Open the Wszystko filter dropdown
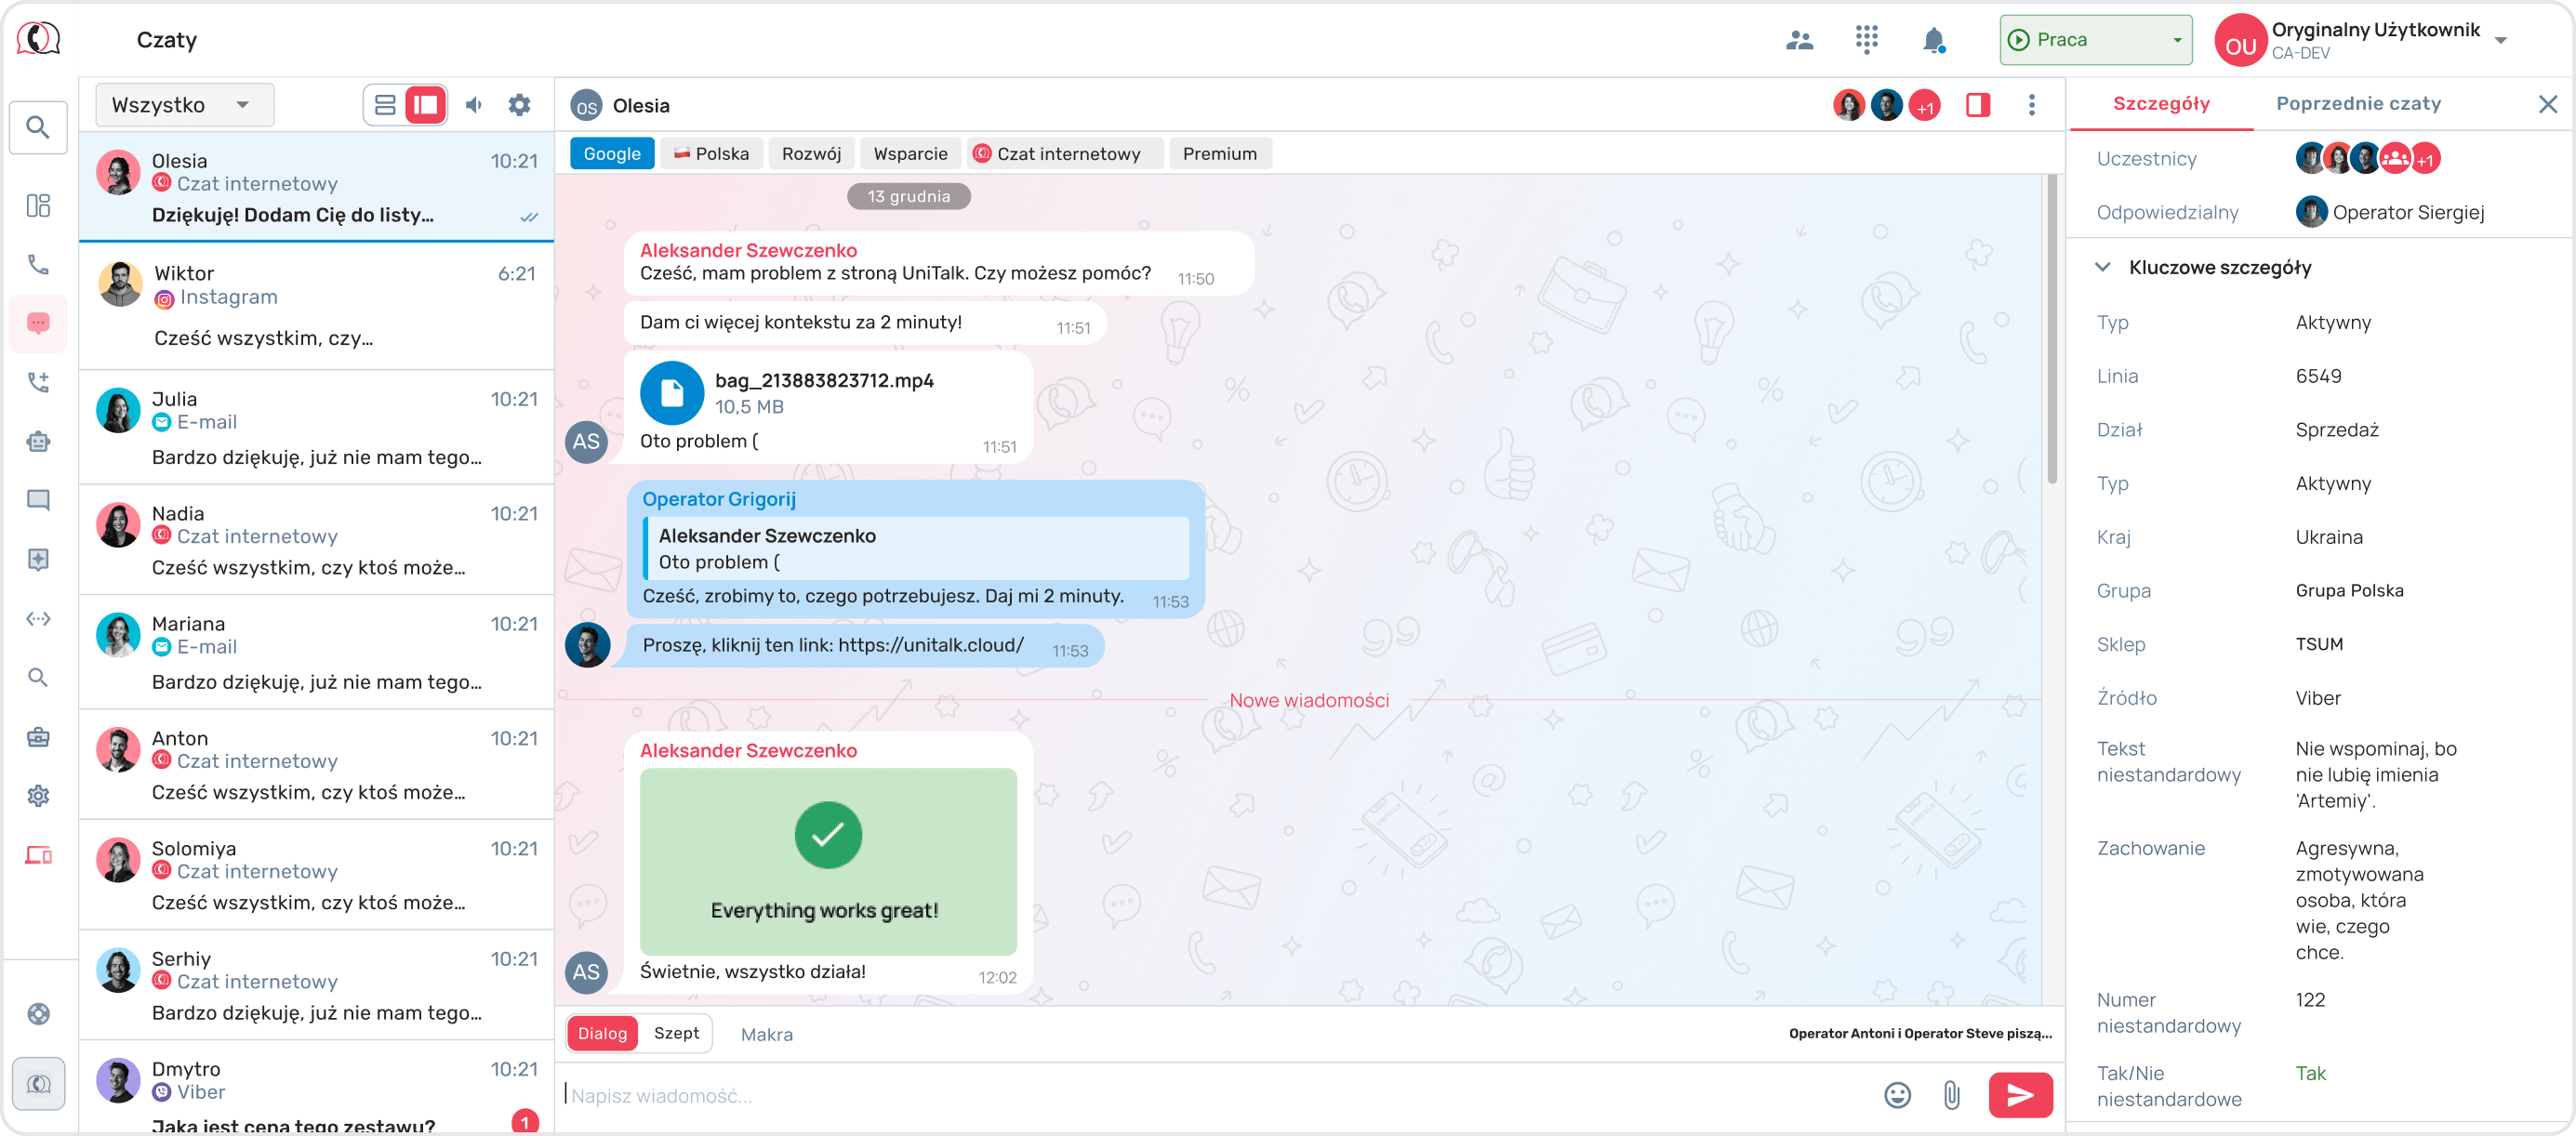 pyautogui.click(x=184, y=105)
